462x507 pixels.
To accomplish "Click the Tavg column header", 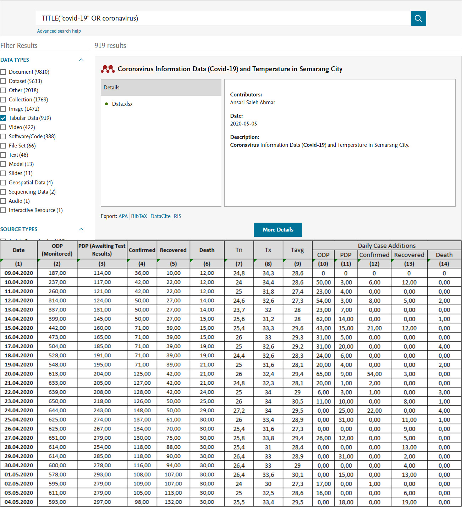I will [297, 250].
